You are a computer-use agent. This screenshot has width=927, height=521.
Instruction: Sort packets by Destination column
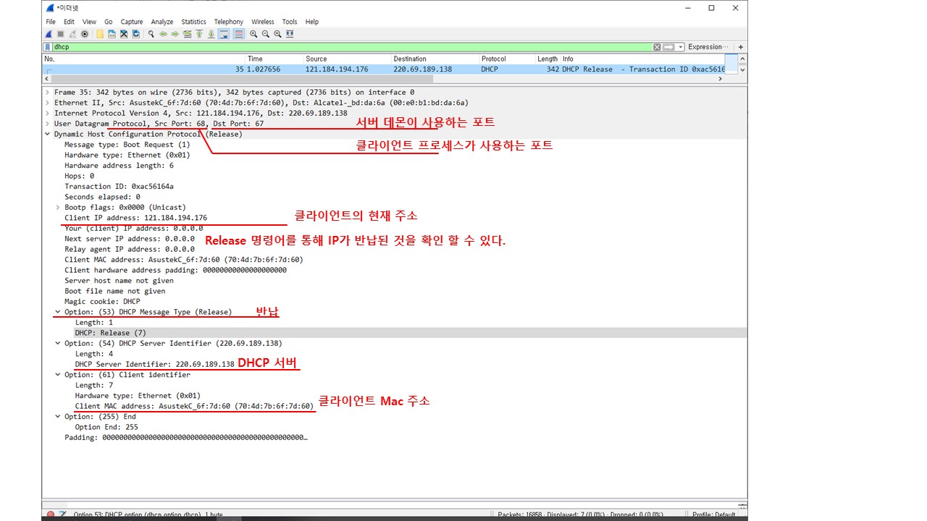pos(435,59)
